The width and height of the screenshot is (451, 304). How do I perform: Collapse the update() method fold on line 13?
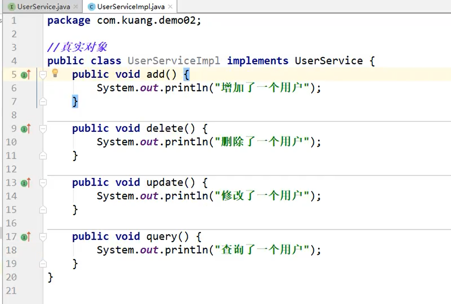(x=43, y=183)
